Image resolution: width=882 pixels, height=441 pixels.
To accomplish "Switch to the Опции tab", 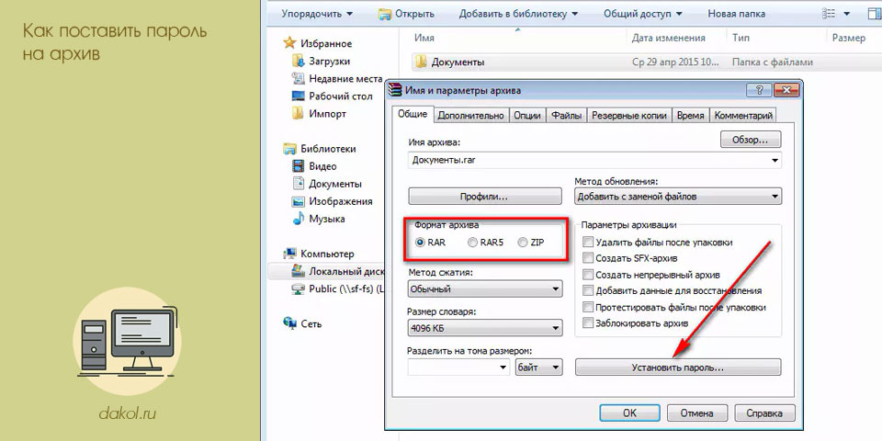I will (527, 116).
